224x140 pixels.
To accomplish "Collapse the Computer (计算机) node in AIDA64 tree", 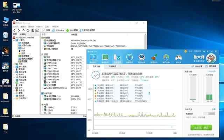I will click(x=14, y=40).
